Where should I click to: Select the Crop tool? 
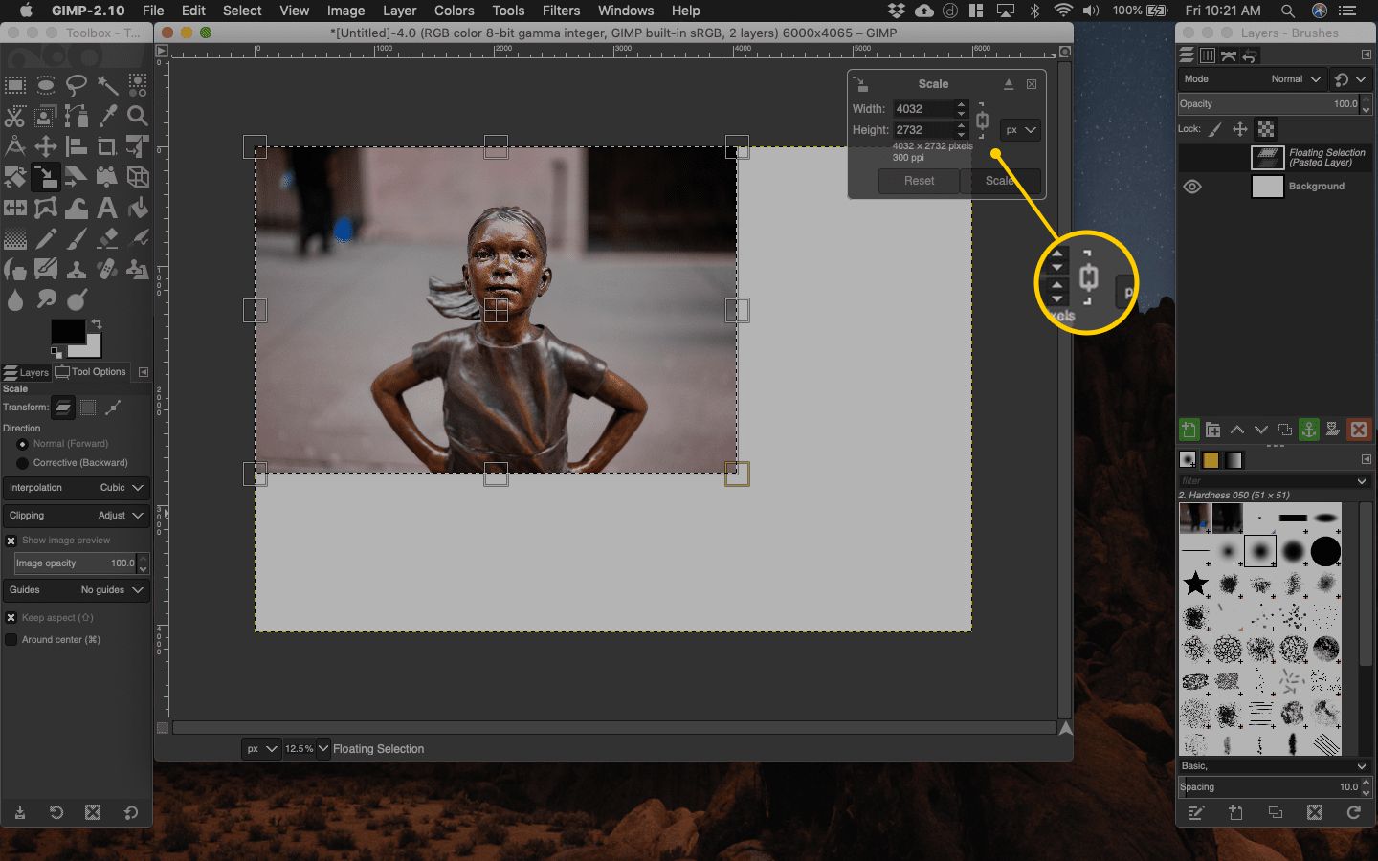107,146
